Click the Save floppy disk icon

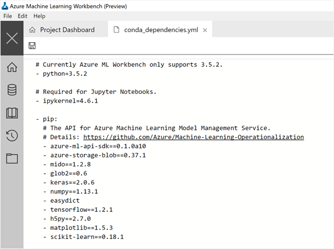pyautogui.click(x=32, y=46)
